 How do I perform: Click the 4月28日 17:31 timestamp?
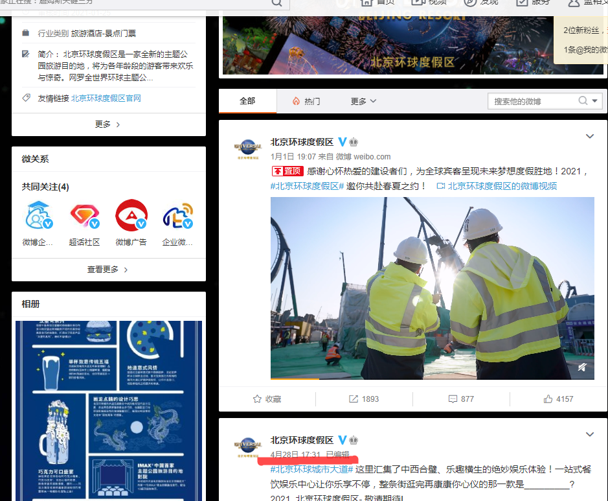coord(295,455)
